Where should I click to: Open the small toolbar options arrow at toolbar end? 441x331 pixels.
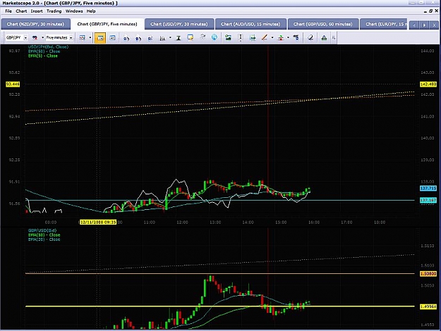click(334, 37)
